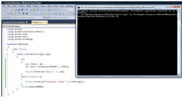Click the Copy icon in toolbar
This screenshot has height=100, width=182.
click(30, 10)
